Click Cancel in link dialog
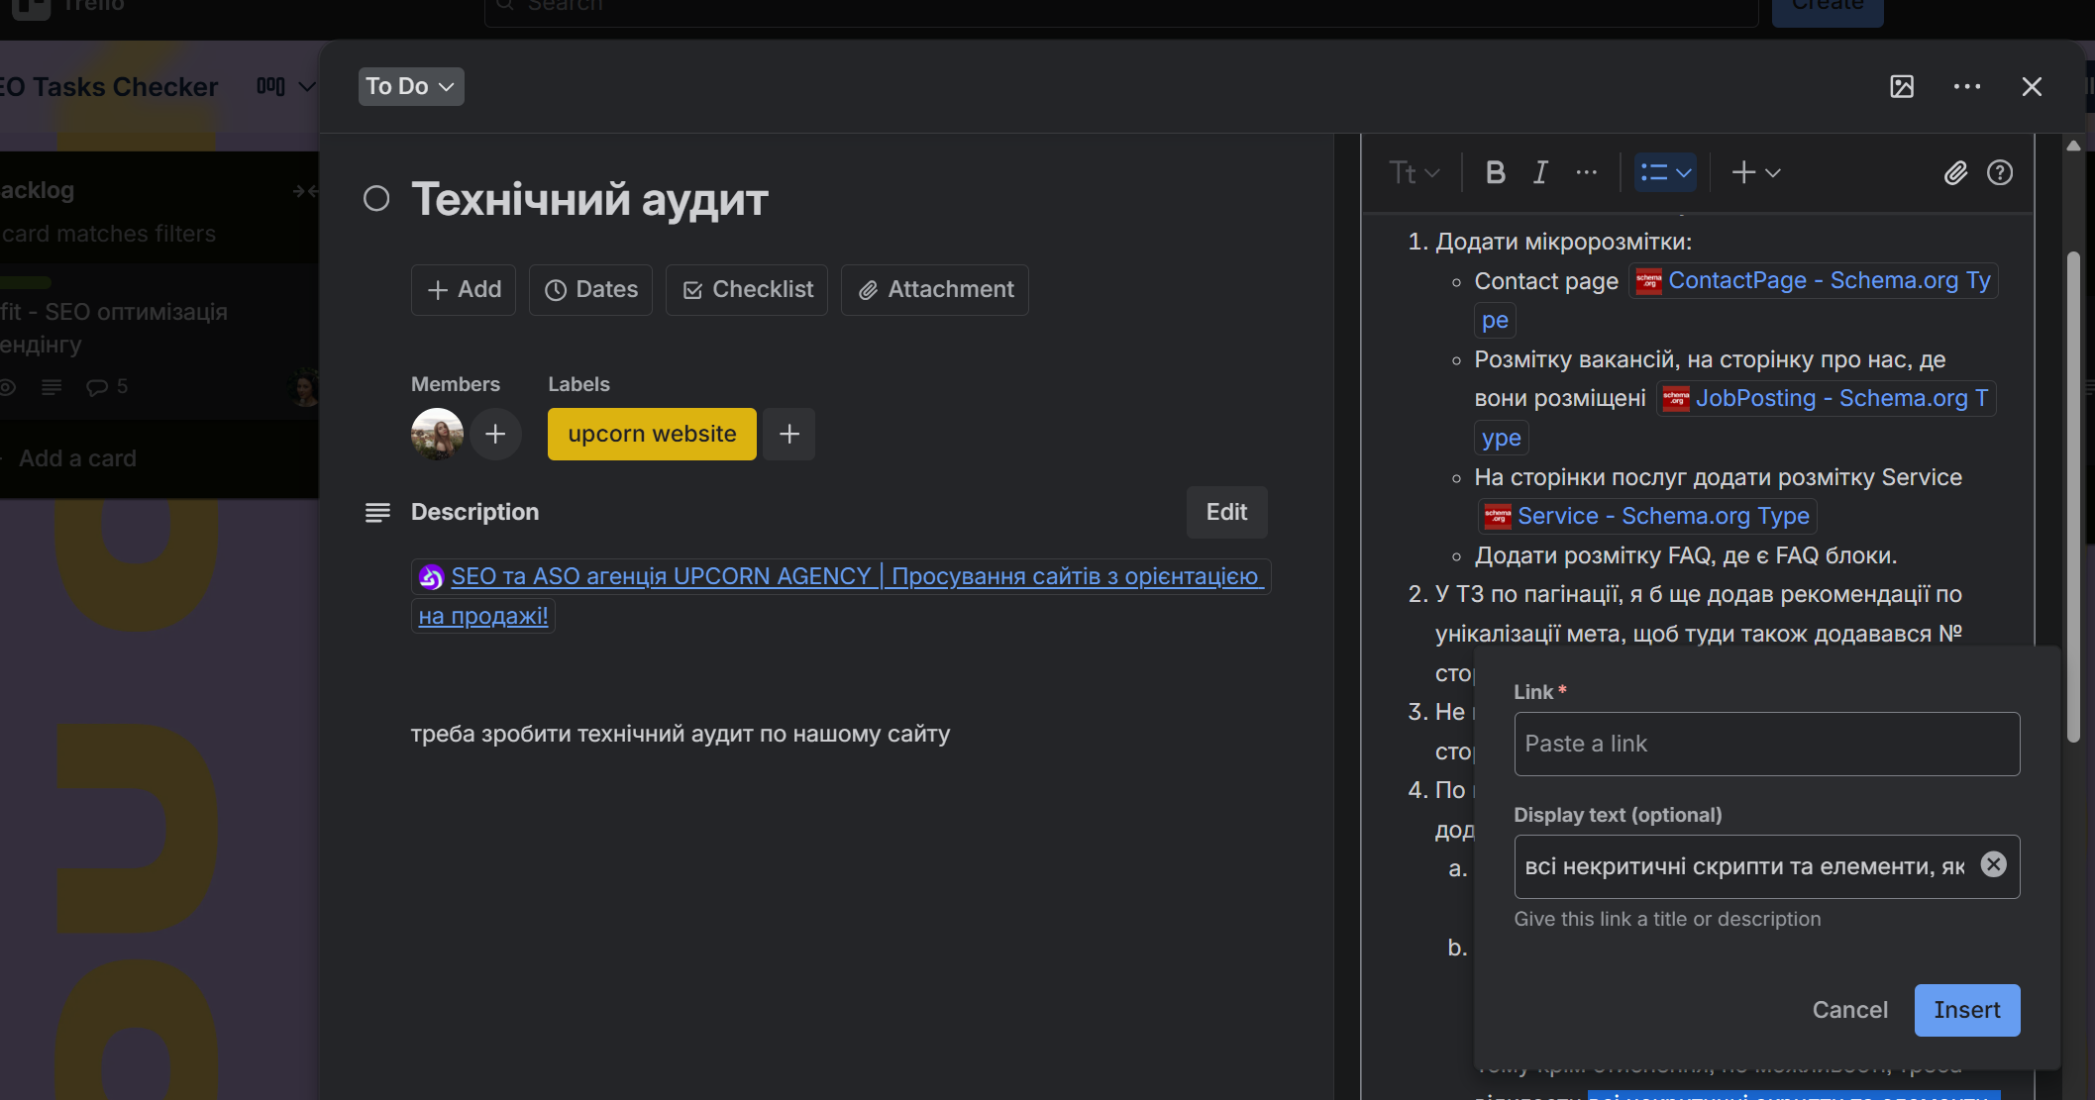 pyautogui.click(x=1849, y=1010)
